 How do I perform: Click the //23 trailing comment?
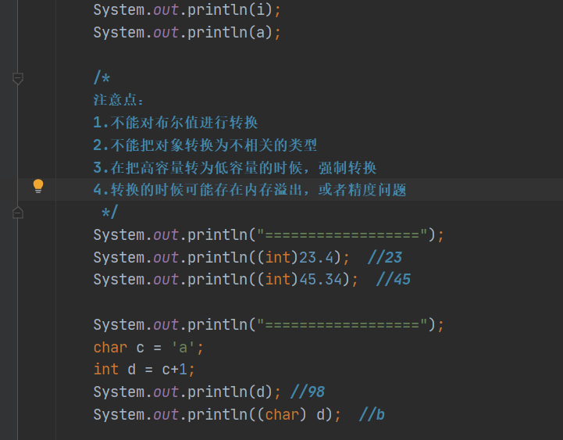pyautogui.click(x=384, y=258)
